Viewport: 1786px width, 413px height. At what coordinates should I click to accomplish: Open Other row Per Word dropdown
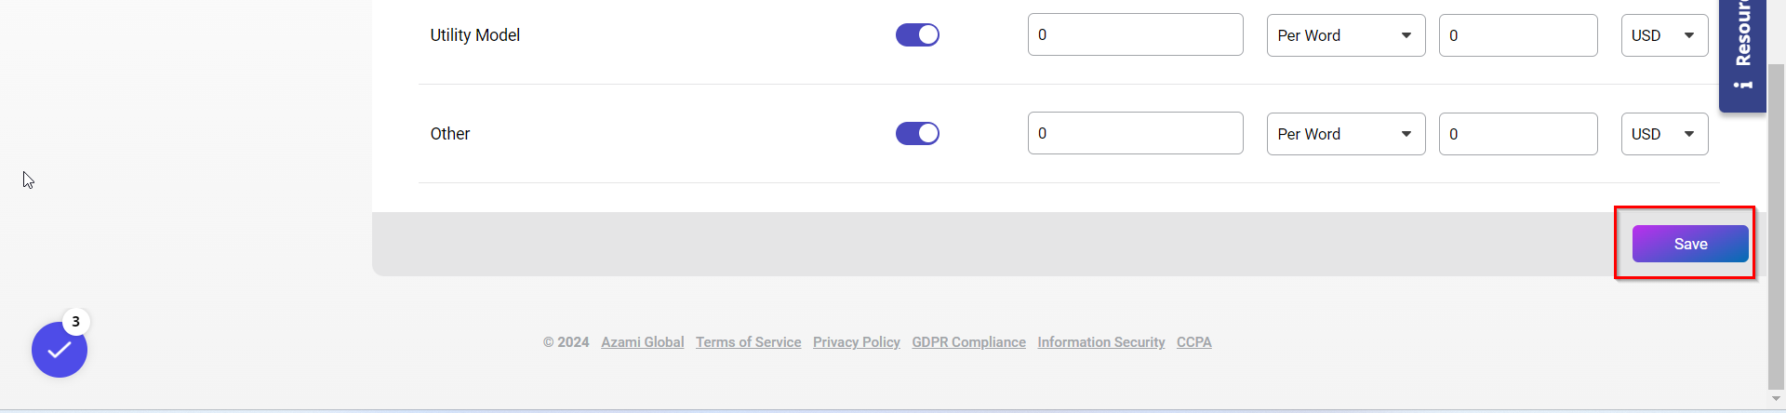click(x=1345, y=134)
